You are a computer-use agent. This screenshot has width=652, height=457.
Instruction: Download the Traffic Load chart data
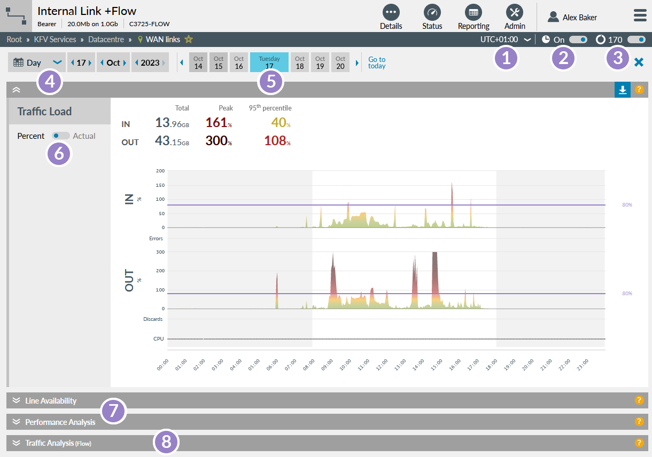click(622, 90)
